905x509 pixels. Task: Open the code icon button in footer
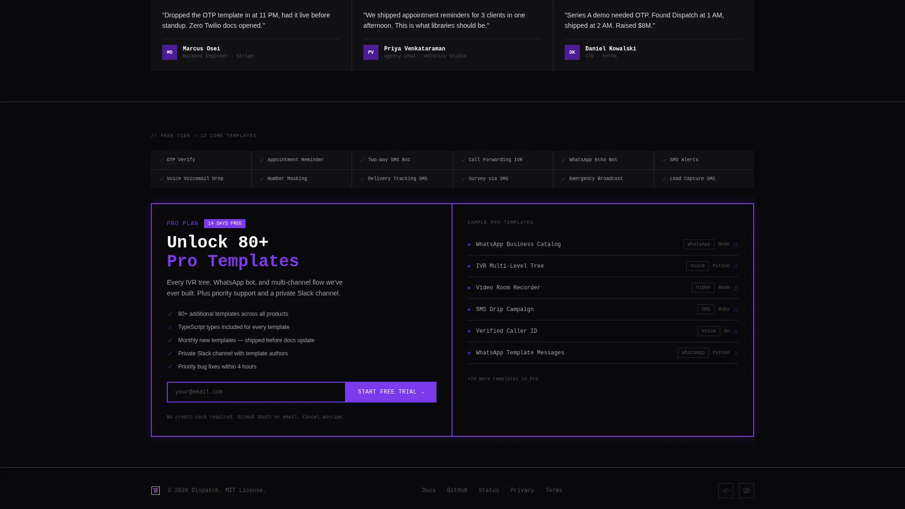726,491
